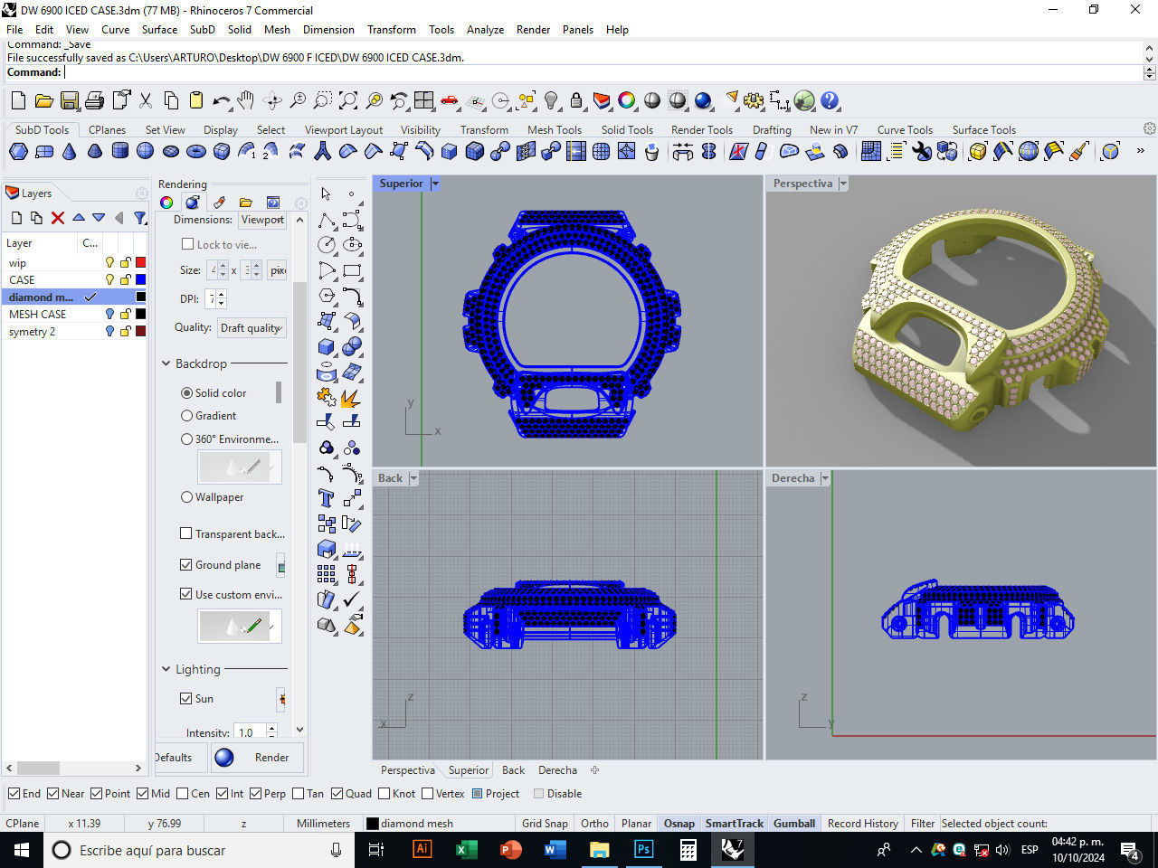Viewport: 1158px width, 868px height.
Task: Toggle visibility bulb of MESH CASE layer
Action: [x=110, y=315]
